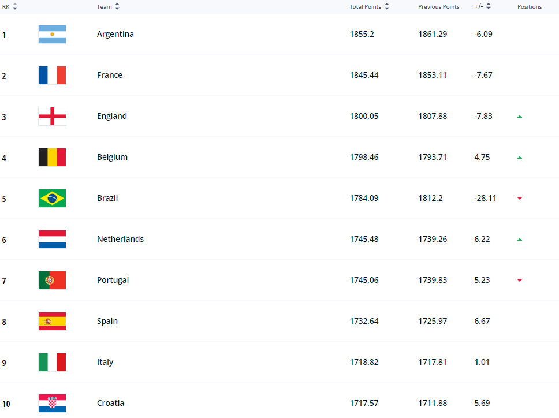Click the England flag icon
Viewport: 559px width, 418px height.
52,117
